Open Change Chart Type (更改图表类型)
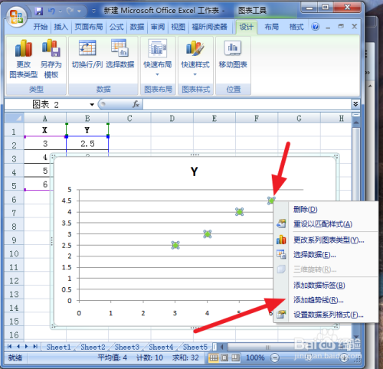This screenshot has width=383, height=369. click(x=23, y=59)
